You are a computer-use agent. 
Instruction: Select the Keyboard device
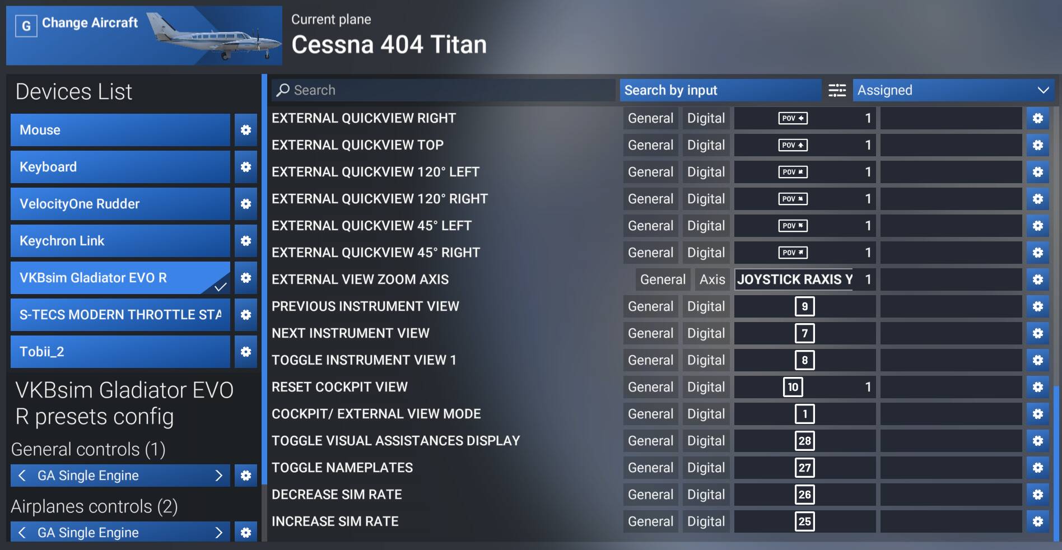(120, 167)
